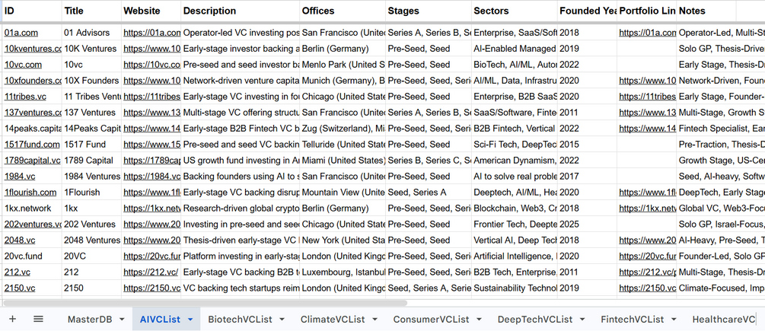Switch to the BiotechVCList sheet tab

tap(240, 320)
